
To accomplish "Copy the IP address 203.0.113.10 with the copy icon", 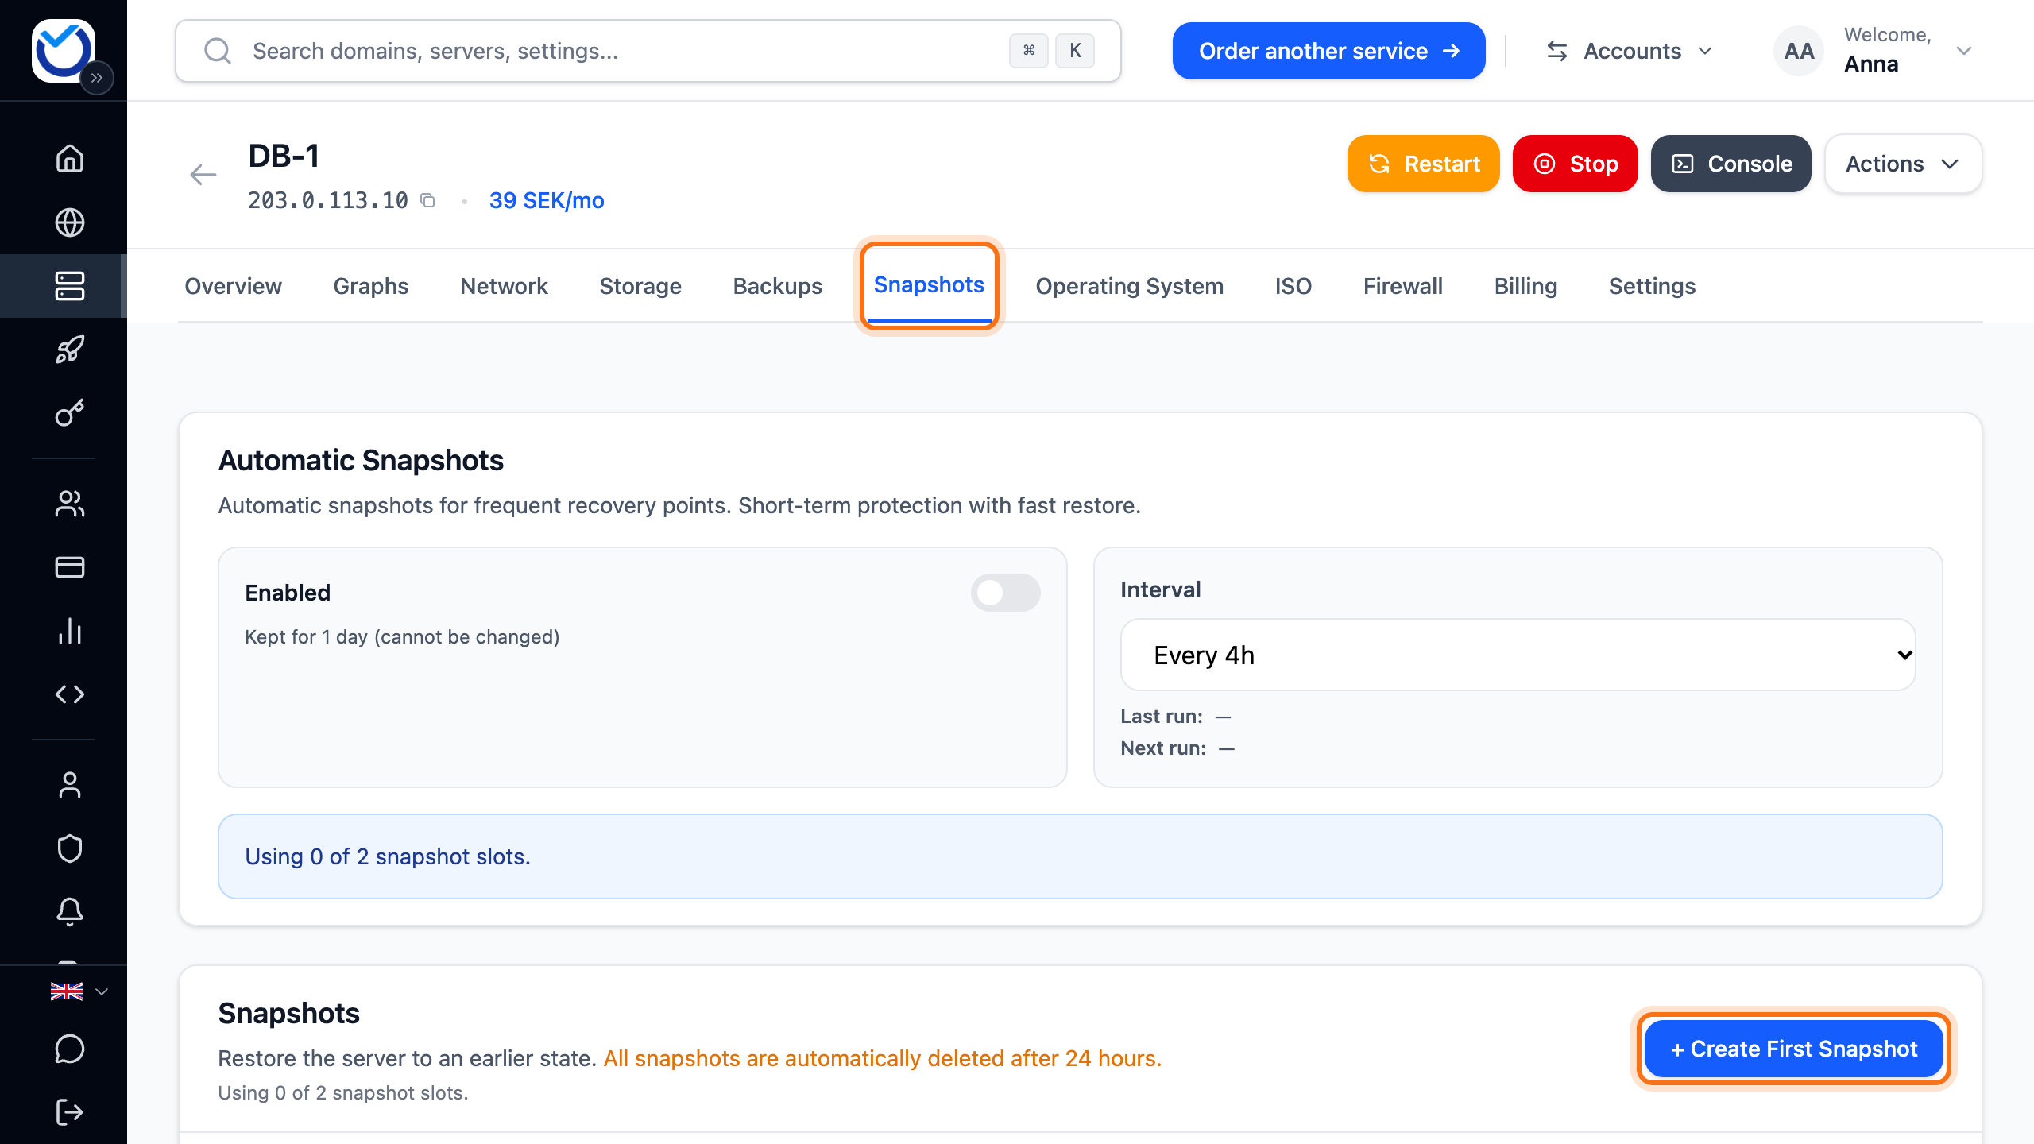I will point(427,200).
